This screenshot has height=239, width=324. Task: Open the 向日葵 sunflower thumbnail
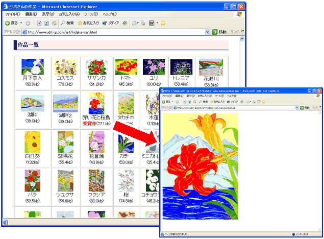pos(33,142)
